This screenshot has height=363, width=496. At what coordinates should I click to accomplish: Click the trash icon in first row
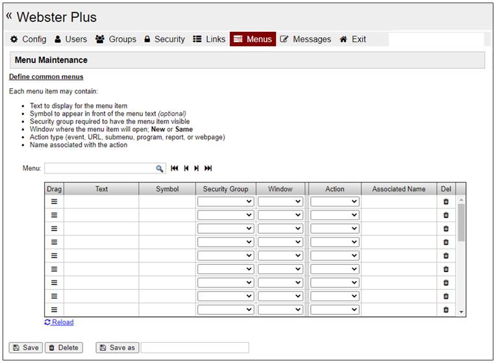pos(445,202)
